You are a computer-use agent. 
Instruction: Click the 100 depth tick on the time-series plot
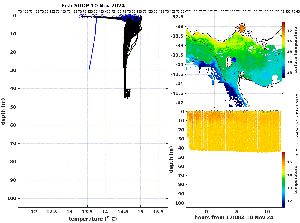pyautogui.click(x=180, y=203)
